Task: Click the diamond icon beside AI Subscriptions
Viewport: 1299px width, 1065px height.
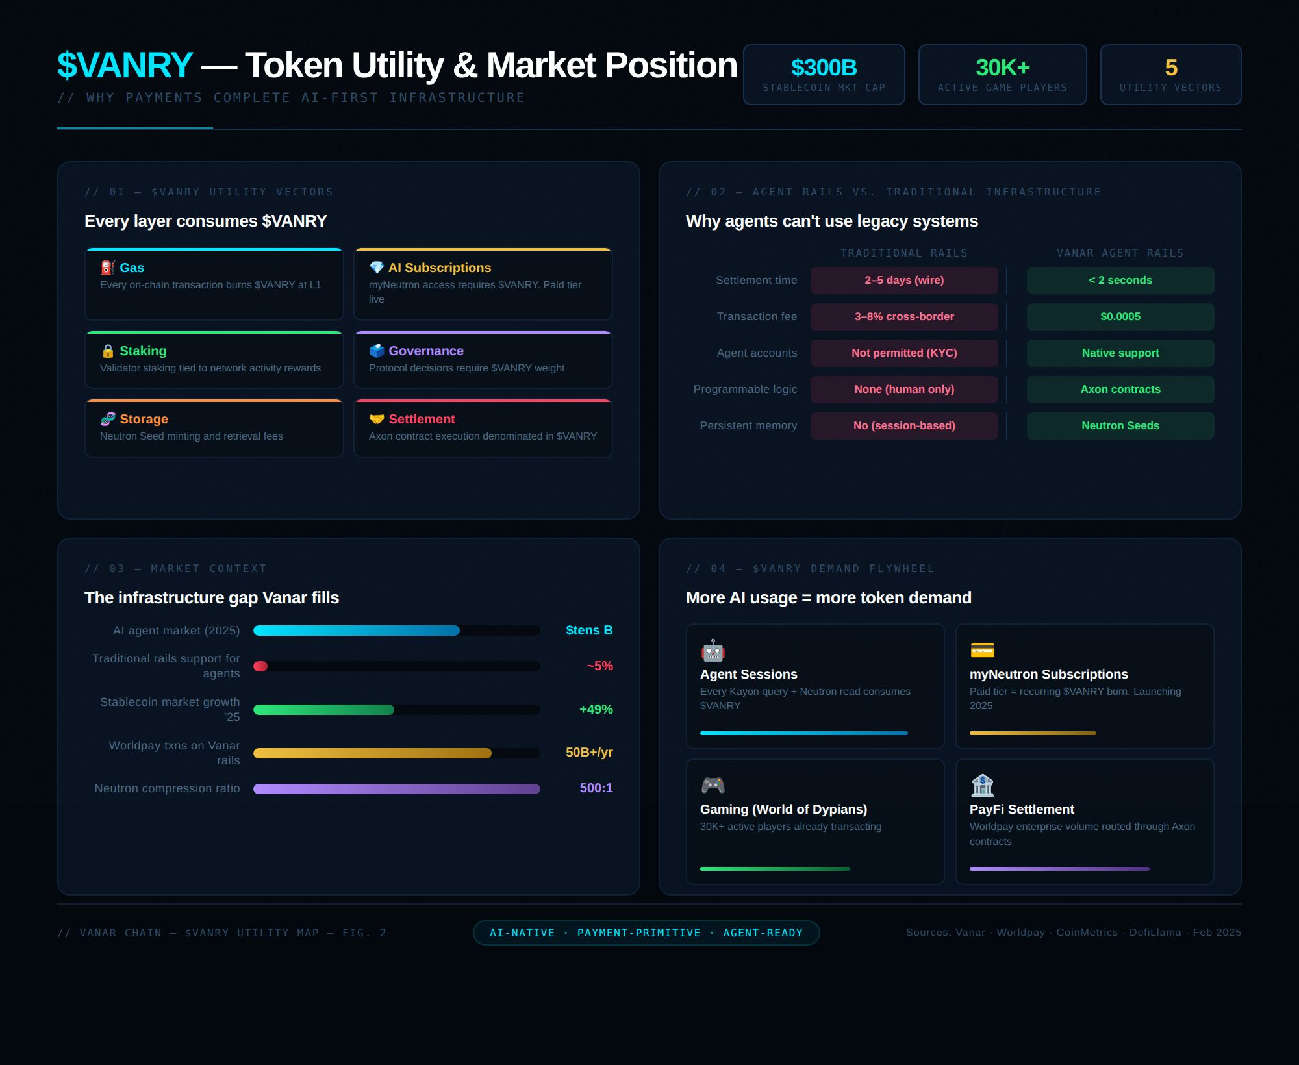Action: (377, 268)
